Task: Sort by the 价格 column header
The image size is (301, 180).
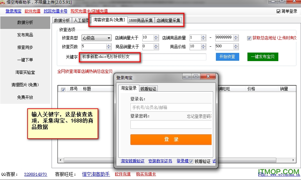Action: tap(251, 89)
